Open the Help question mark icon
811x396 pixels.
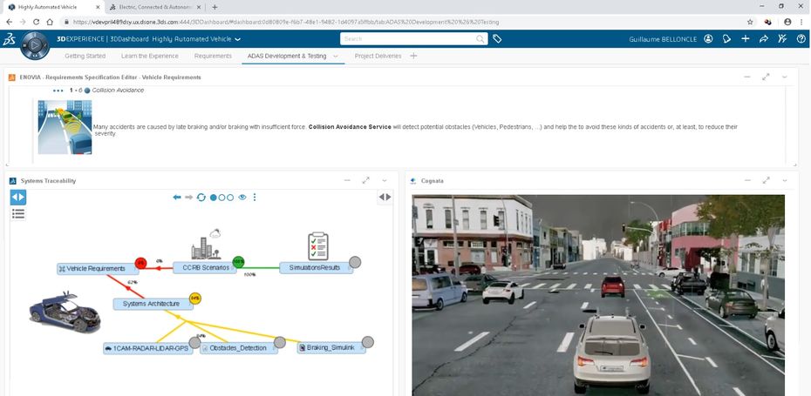801,39
